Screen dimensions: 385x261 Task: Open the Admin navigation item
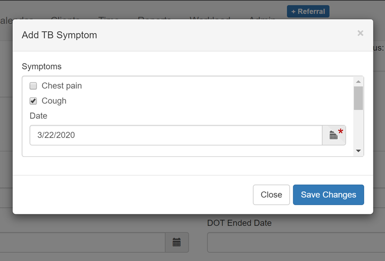point(262,18)
